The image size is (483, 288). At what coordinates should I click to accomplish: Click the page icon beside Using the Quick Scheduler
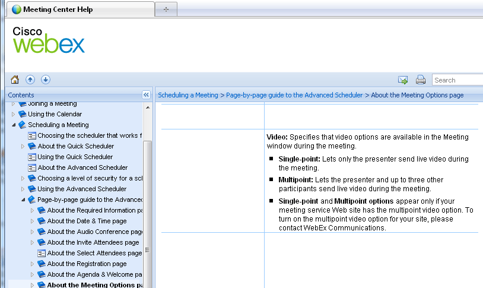pyautogui.click(x=32, y=157)
